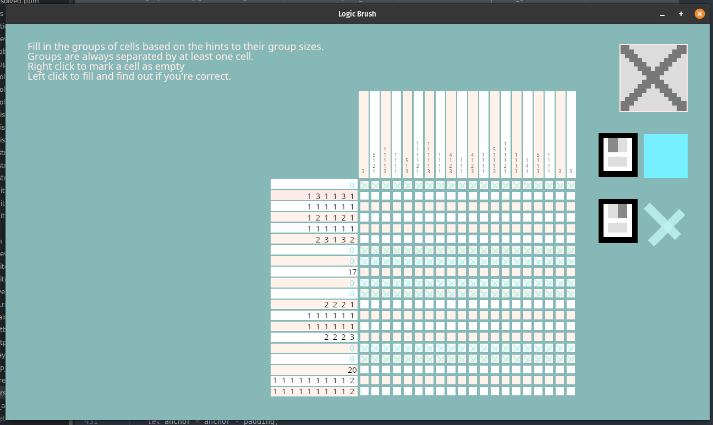Fill the last cell of row 2 2 2 3

pyautogui.click(x=571, y=337)
